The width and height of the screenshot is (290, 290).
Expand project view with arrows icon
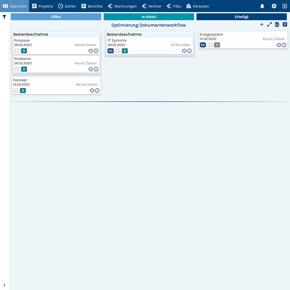click(269, 24)
